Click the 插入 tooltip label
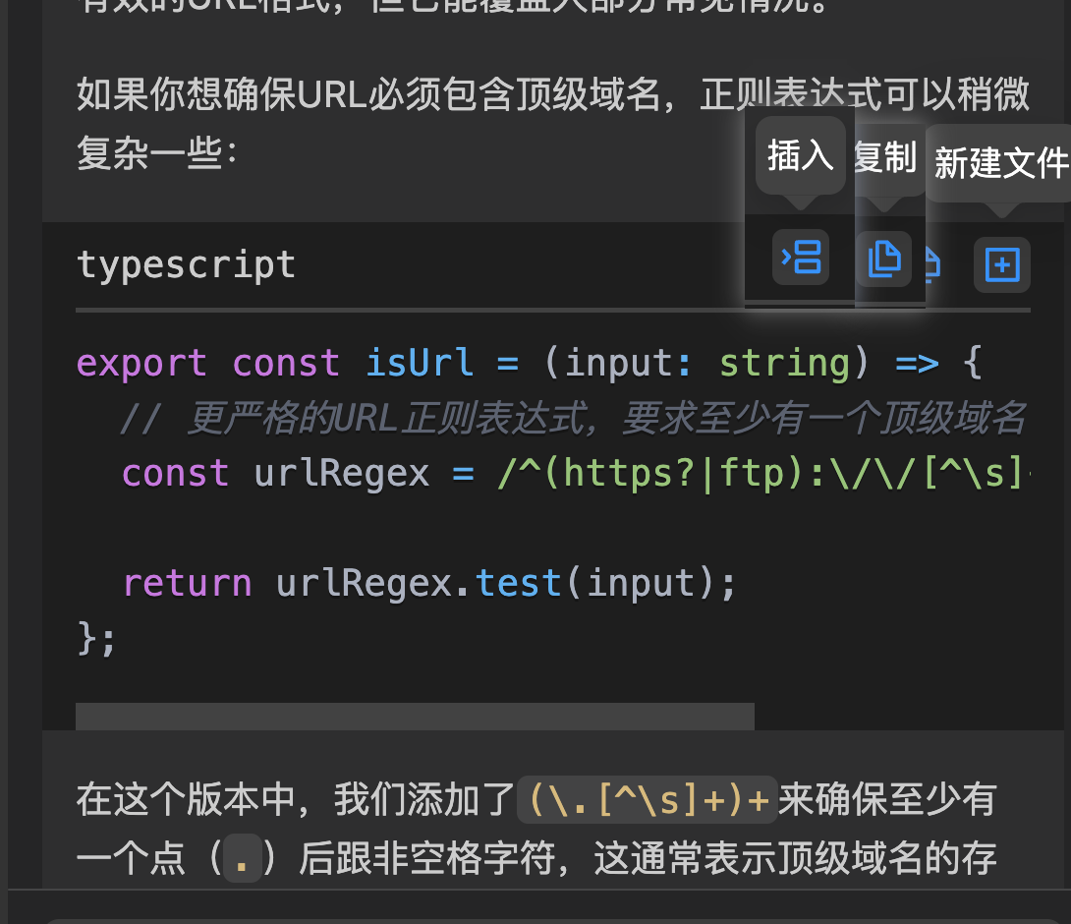 [x=801, y=155]
